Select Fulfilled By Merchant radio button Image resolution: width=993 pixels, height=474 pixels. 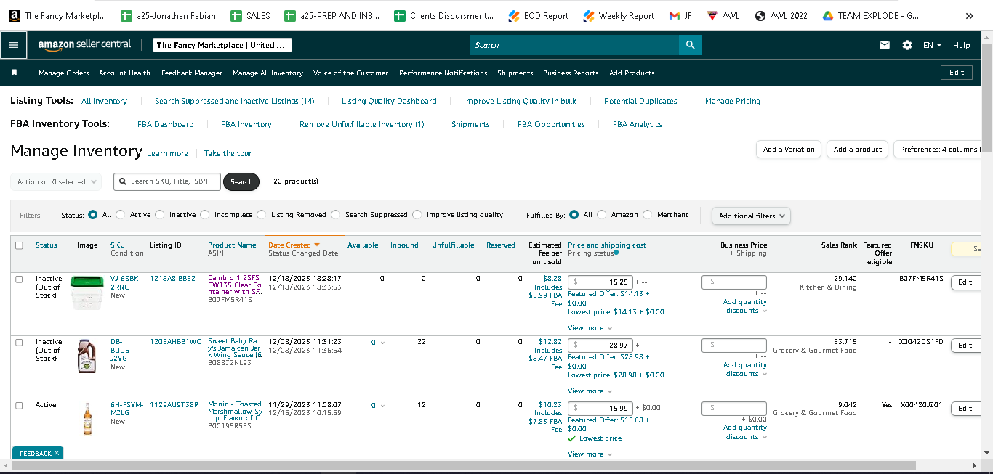648,215
